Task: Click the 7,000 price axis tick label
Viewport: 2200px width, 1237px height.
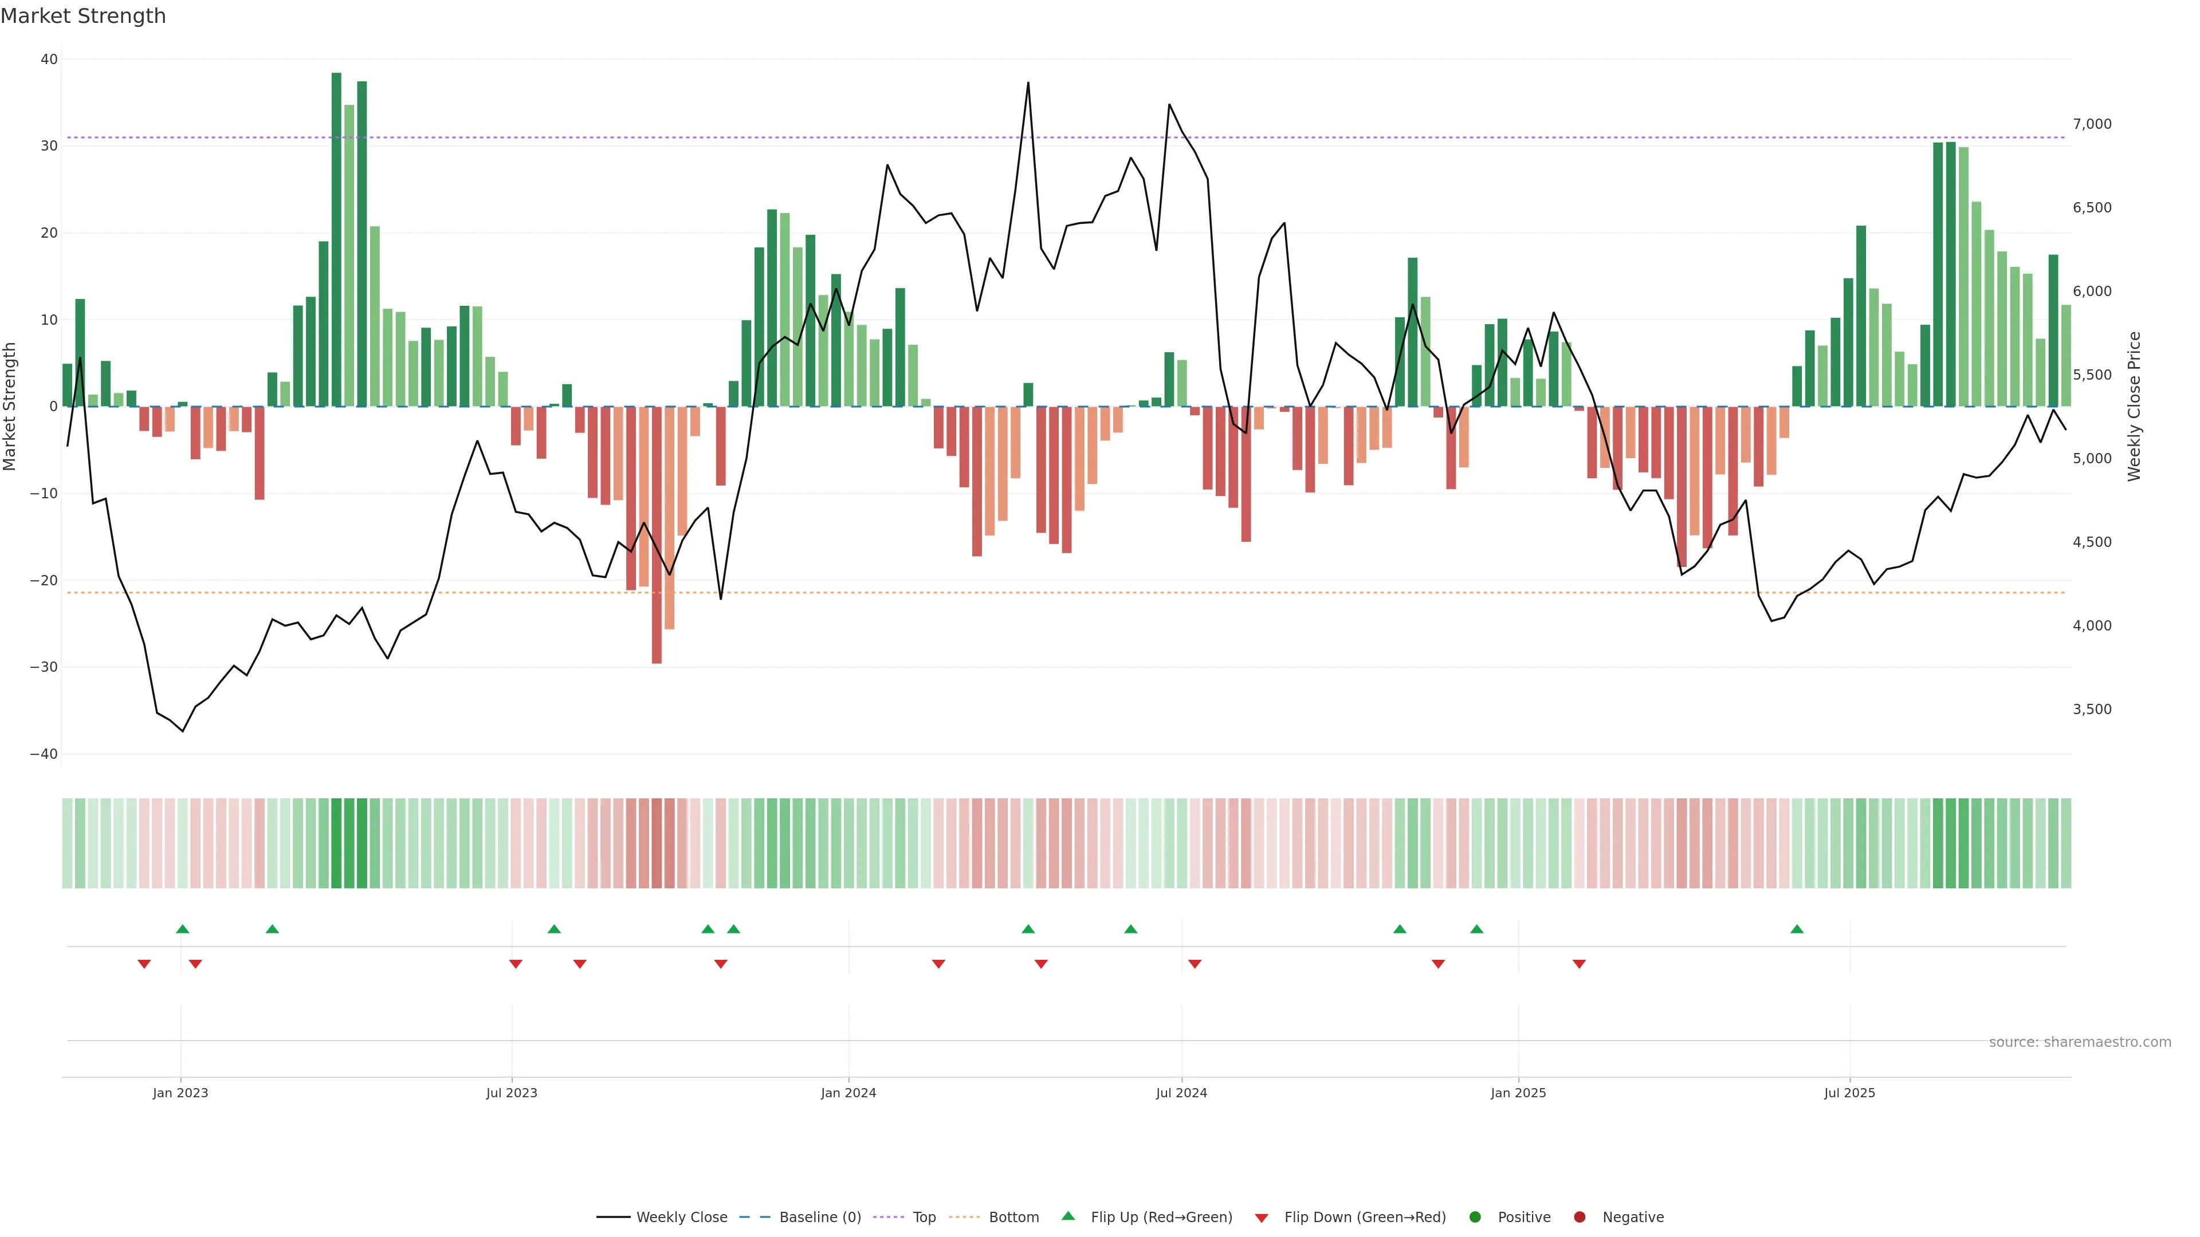Action: [x=2092, y=125]
